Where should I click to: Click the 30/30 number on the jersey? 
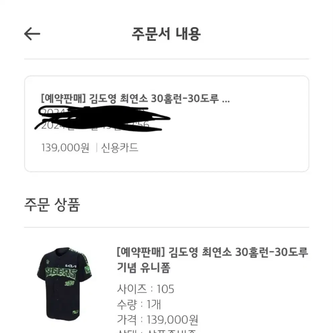click(x=69, y=283)
